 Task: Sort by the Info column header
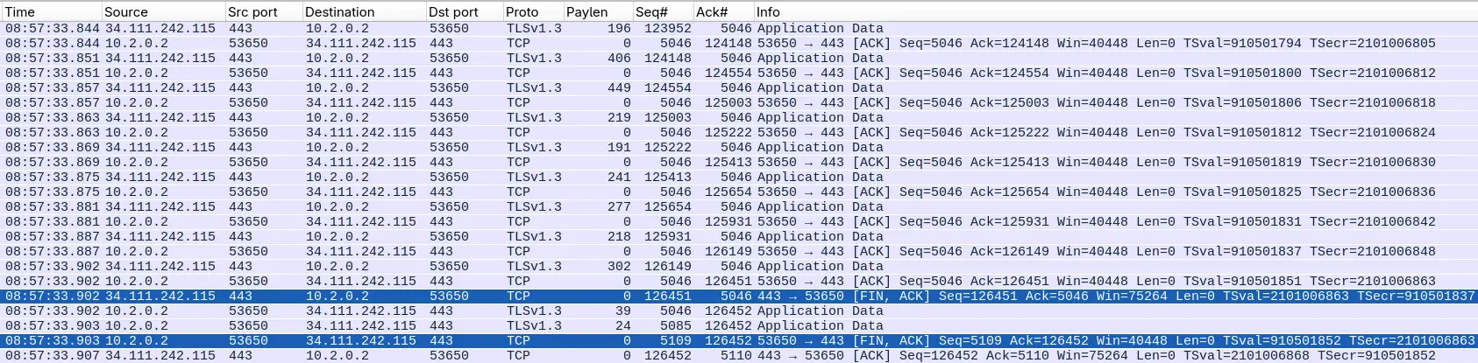(1115, 11)
